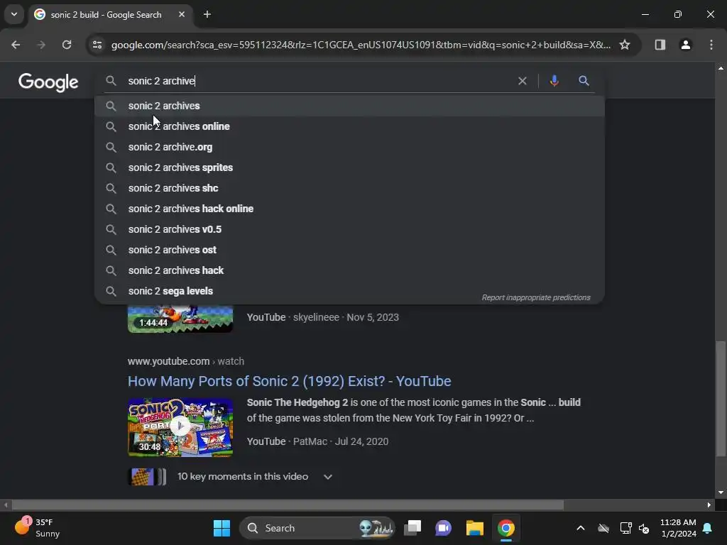The width and height of the screenshot is (727, 545).
Task: Bookmark this page with the star icon
Action: tap(625, 45)
